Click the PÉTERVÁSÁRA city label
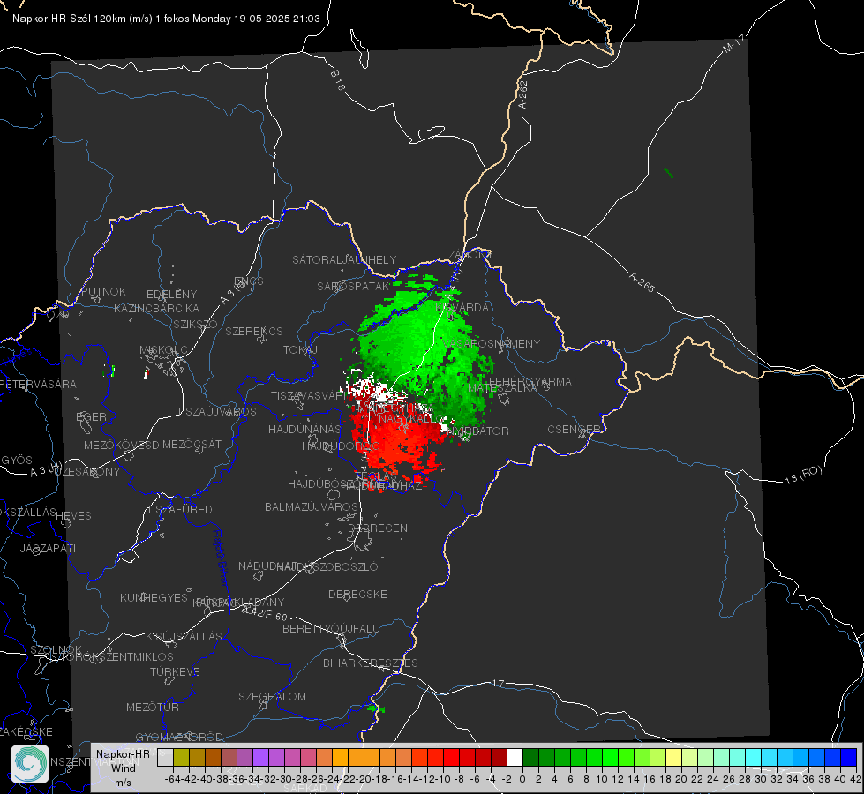 [x=38, y=384]
